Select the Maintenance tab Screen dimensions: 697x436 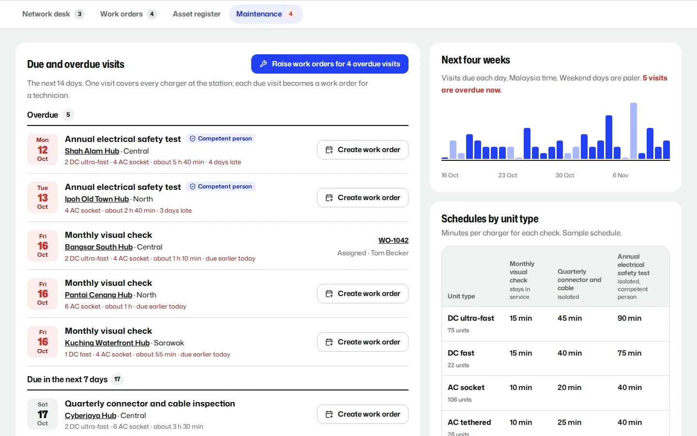point(266,14)
